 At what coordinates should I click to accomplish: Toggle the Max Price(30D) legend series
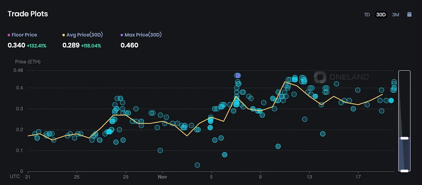coord(141,35)
